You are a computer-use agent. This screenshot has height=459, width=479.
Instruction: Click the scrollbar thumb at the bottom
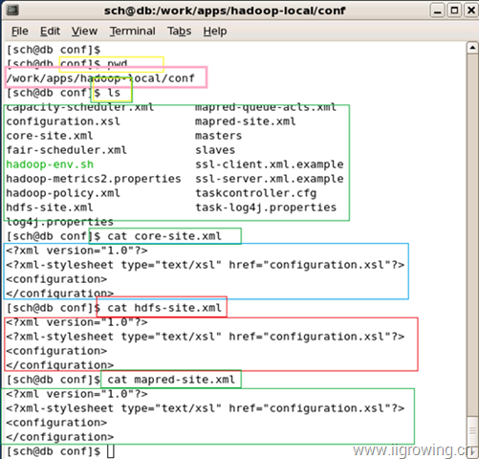(x=472, y=430)
